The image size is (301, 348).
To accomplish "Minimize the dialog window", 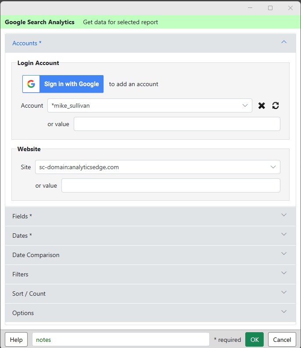I will tap(250, 8).
